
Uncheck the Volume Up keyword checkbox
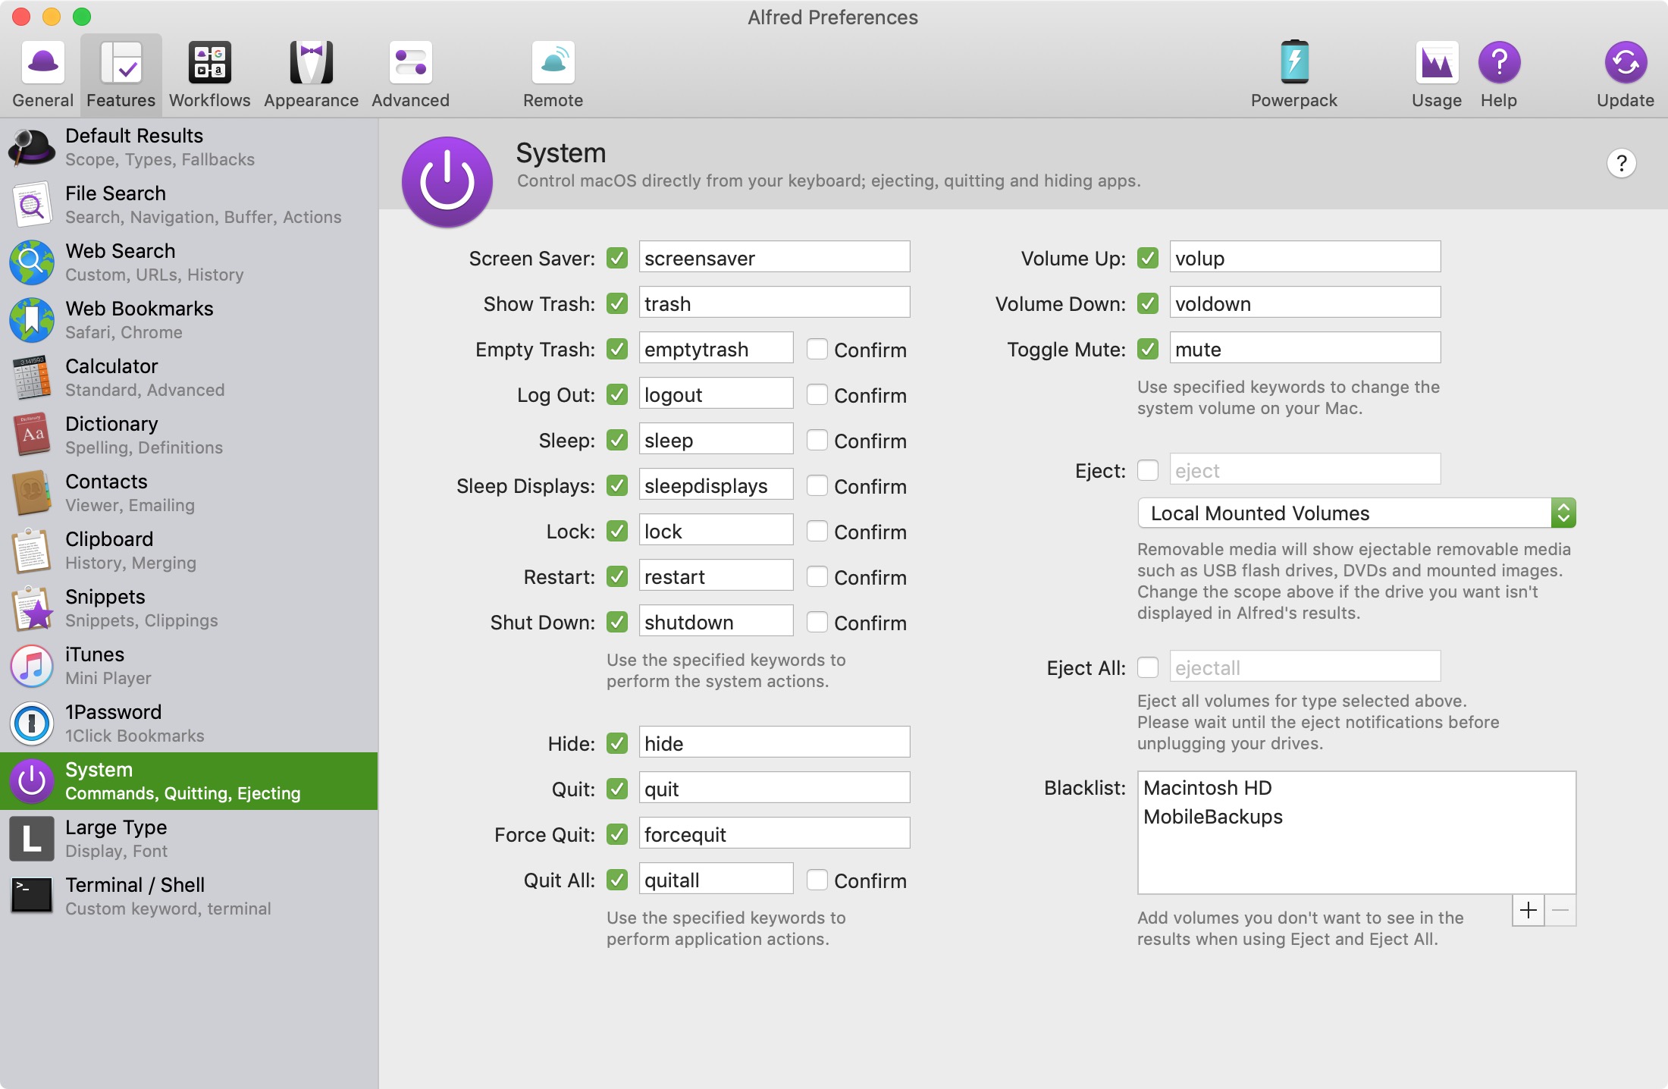tap(1148, 258)
